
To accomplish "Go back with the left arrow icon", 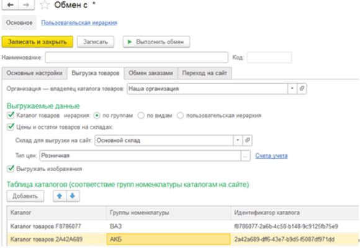I will [10, 5].
